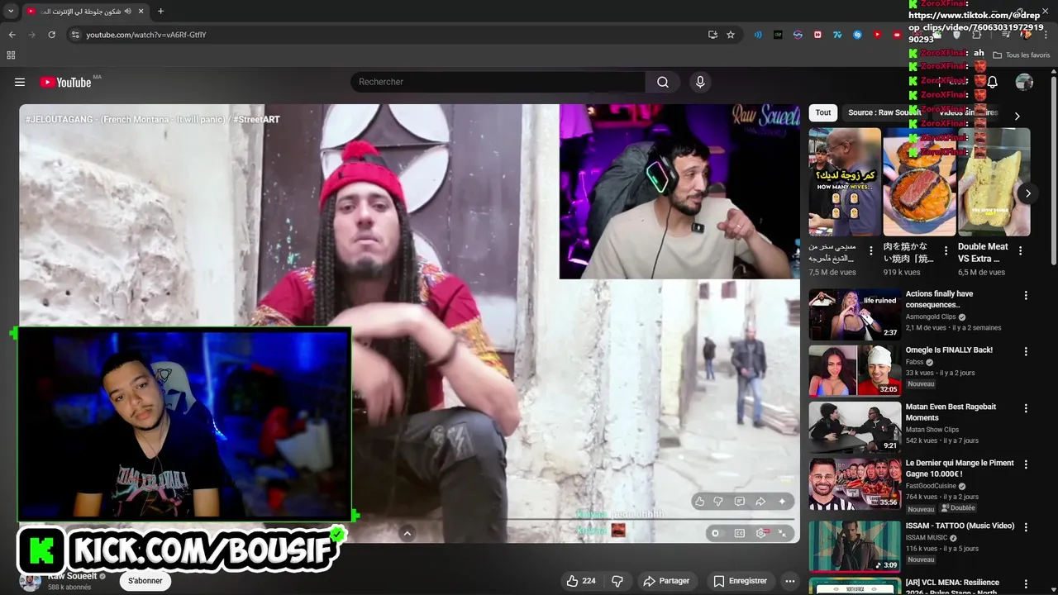
Task: Open more actions ellipsis below video
Action: (x=790, y=581)
